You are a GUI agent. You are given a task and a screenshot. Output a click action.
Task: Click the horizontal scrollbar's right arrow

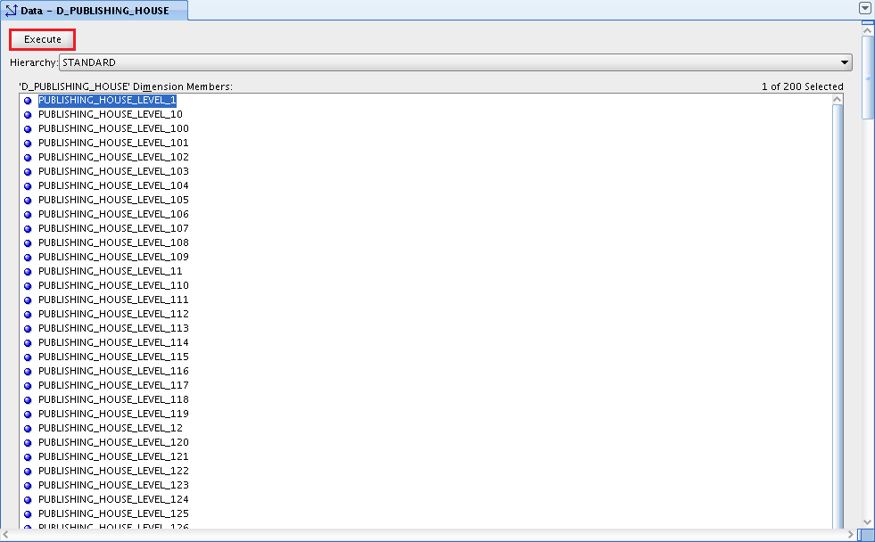point(851,535)
